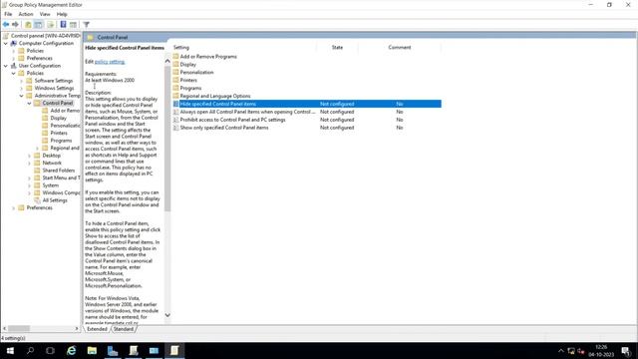Click the 'policy setting' edit link
Image resolution: width=638 pixels, height=359 pixels.
110,62
